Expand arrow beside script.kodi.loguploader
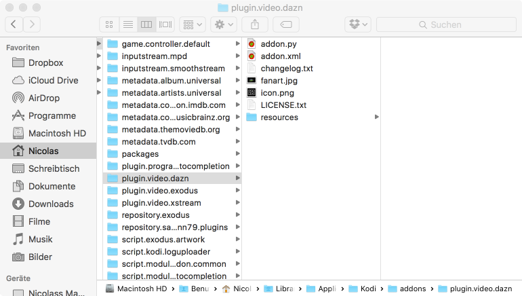 click(x=238, y=251)
